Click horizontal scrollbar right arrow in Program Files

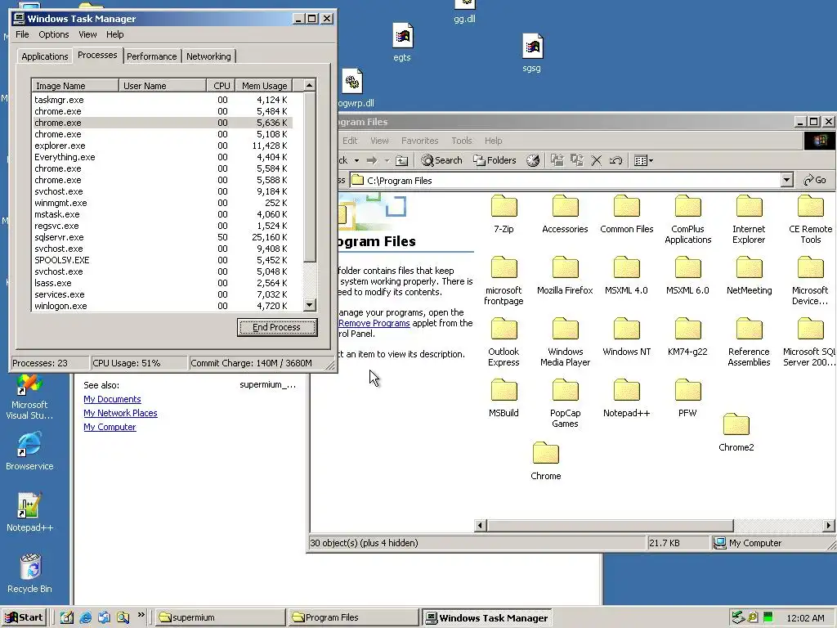pyautogui.click(x=829, y=526)
